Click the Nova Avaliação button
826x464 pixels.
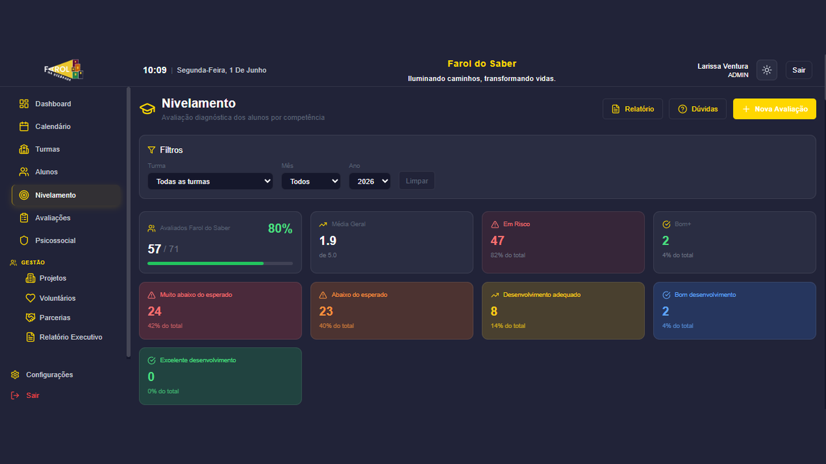tap(774, 109)
